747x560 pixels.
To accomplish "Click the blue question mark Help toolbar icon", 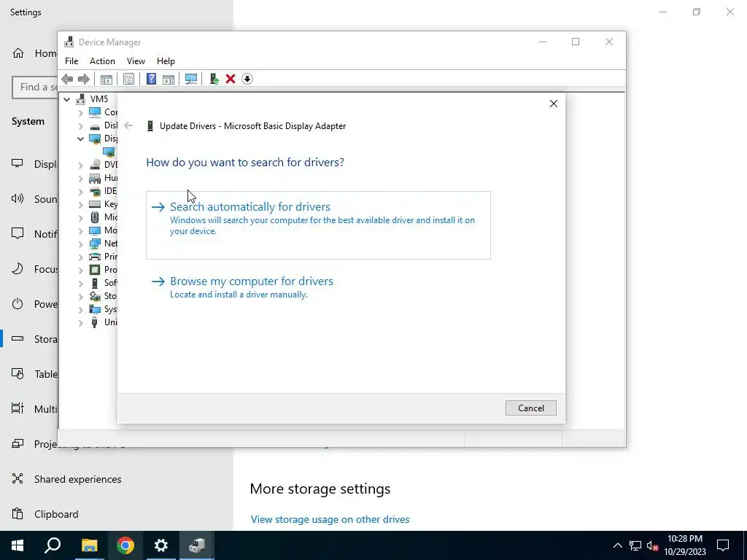I will click(151, 79).
